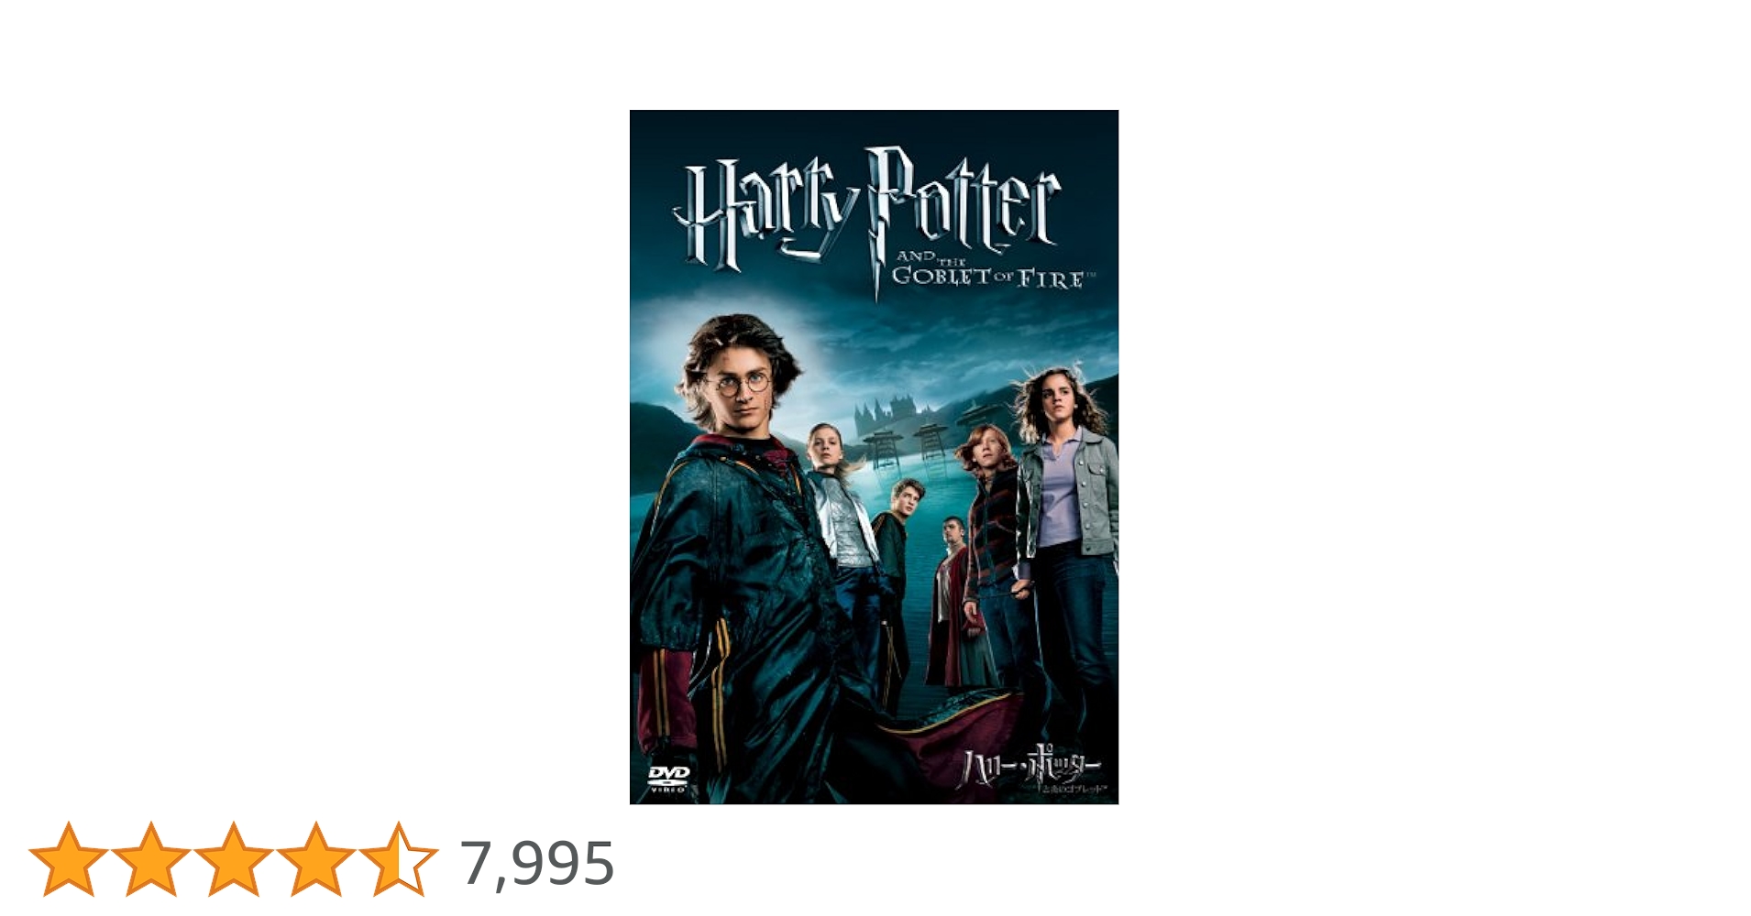This screenshot has width=1751, height=916.
Task: Click the first orange rating star
Action: pos(69,858)
